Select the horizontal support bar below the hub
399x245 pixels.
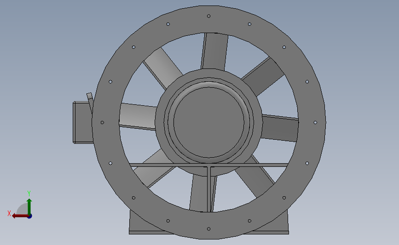tap(209, 165)
